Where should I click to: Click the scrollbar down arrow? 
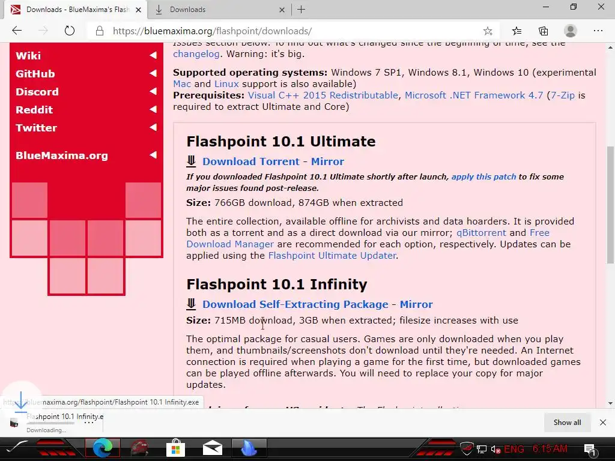coord(610,403)
